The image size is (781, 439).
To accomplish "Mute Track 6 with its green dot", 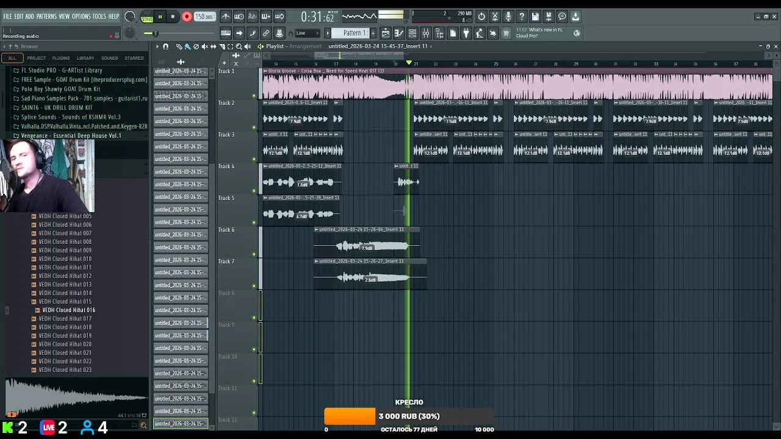I will pos(254,254).
